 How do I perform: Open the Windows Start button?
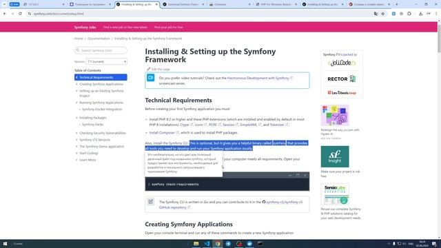click(5, 243)
